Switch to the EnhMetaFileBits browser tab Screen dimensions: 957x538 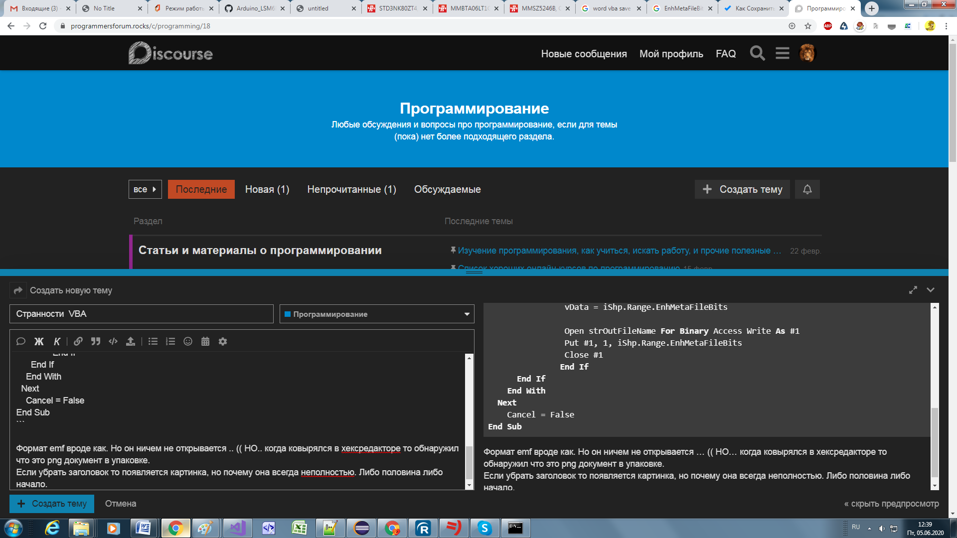coord(683,8)
